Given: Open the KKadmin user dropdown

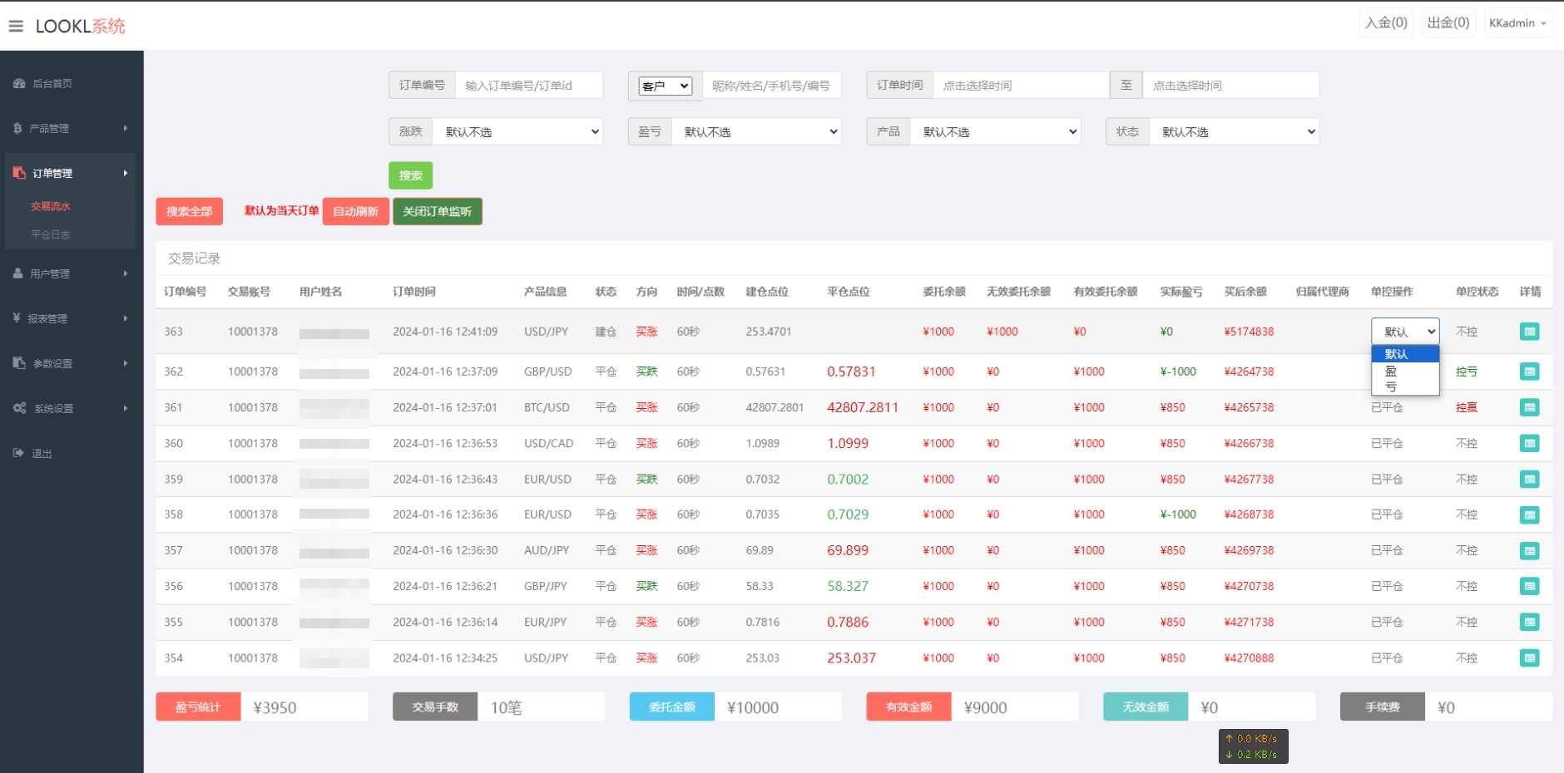Looking at the screenshot, I should (1517, 23).
